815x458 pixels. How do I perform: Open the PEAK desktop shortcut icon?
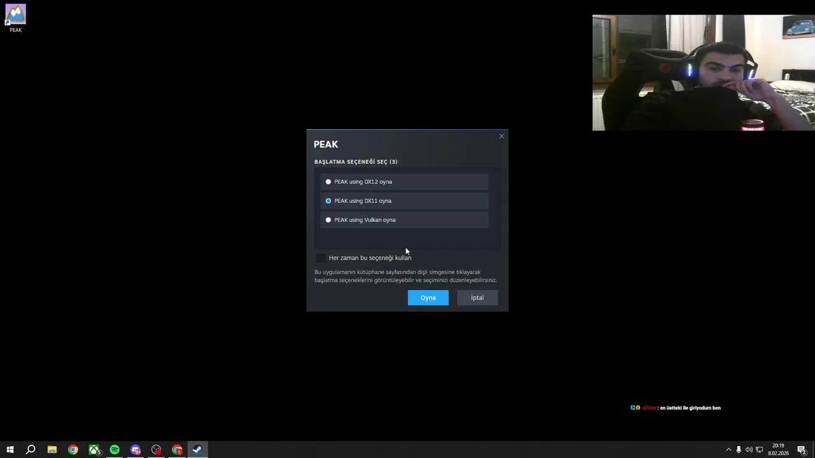pos(15,18)
